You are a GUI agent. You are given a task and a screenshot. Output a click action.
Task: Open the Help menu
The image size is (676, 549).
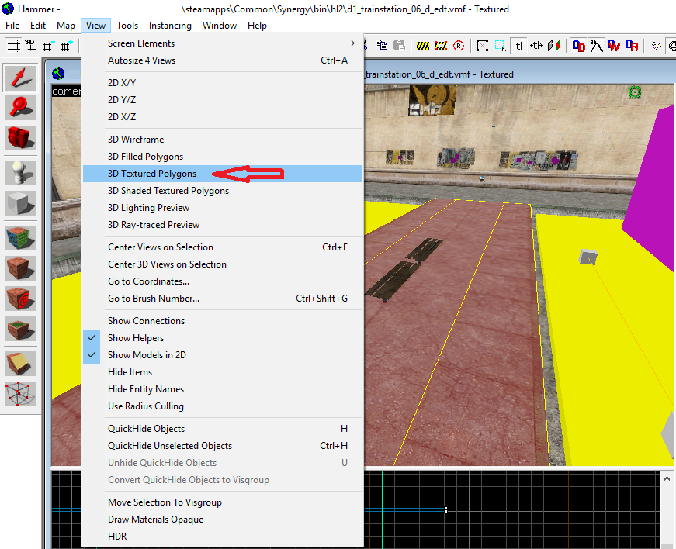pyautogui.click(x=257, y=26)
